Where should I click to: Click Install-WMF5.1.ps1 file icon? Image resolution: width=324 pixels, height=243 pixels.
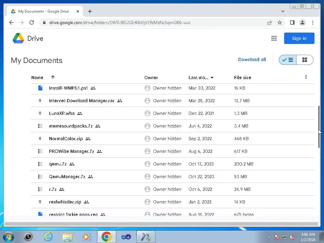click(40, 88)
